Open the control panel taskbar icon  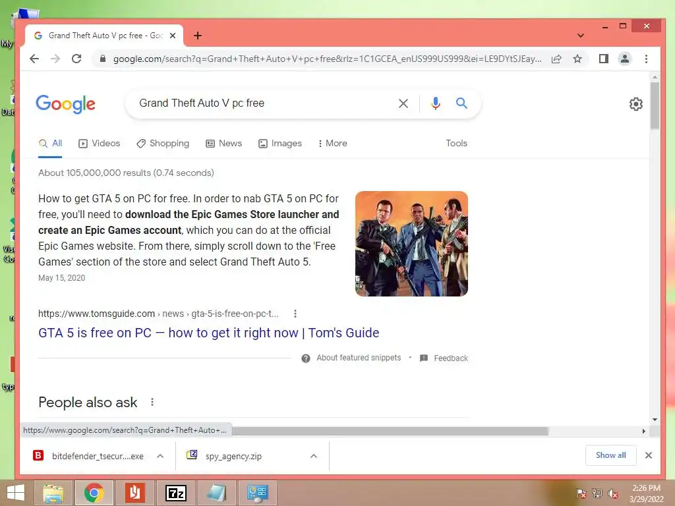(x=258, y=493)
